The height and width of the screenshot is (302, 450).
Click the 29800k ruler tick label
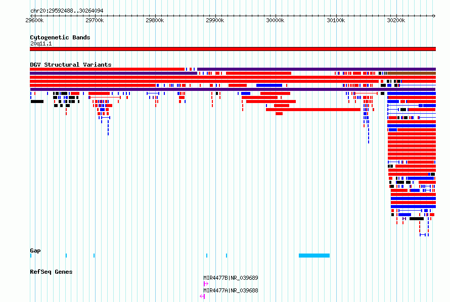tap(155, 20)
